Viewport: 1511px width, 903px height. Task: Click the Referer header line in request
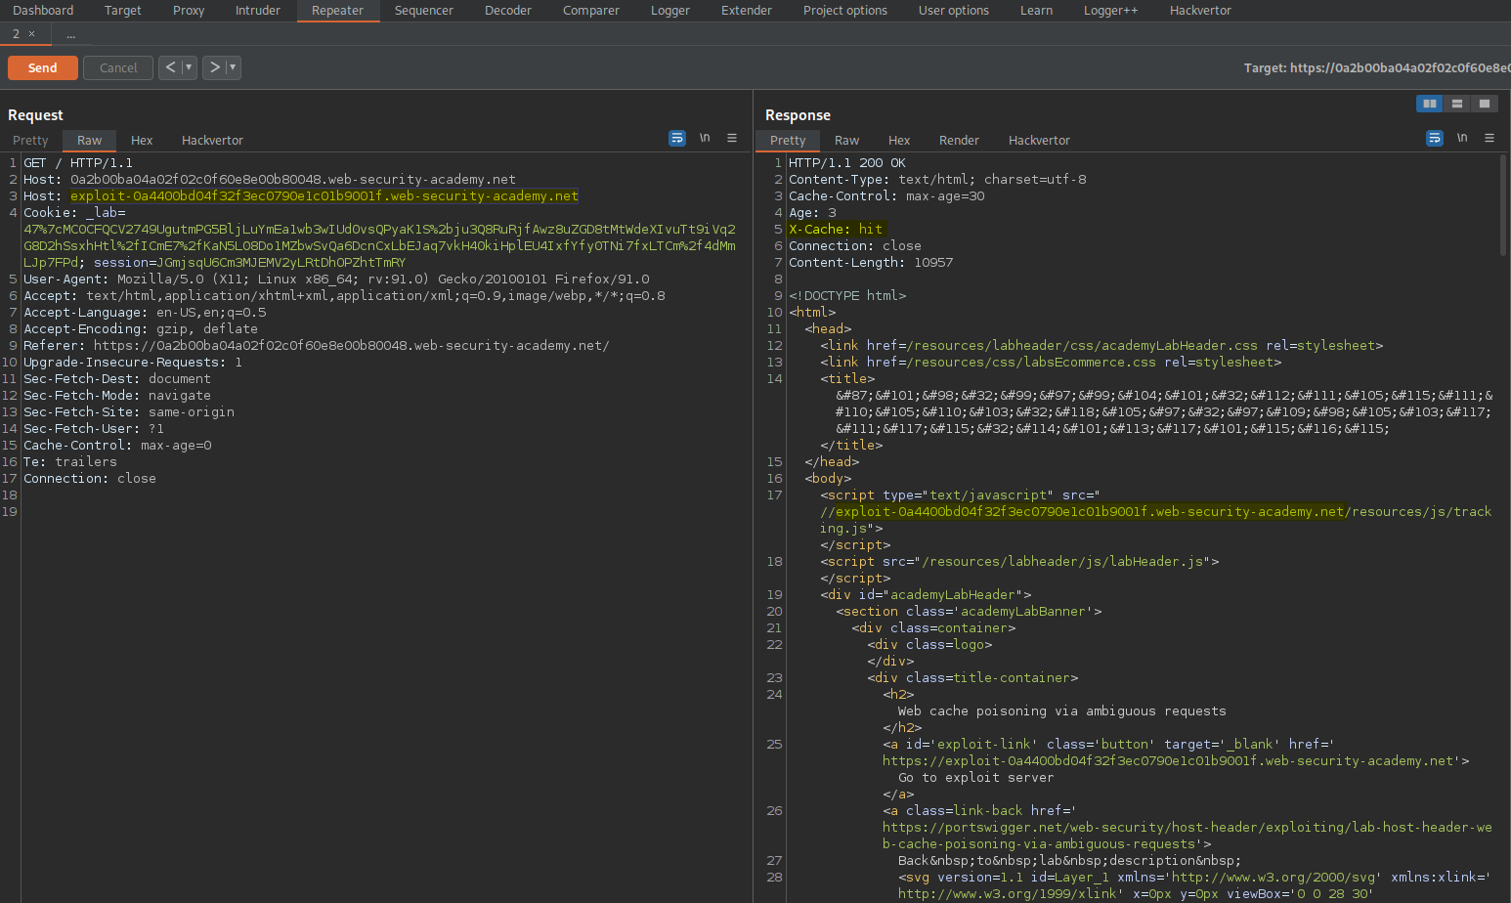coord(317,345)
